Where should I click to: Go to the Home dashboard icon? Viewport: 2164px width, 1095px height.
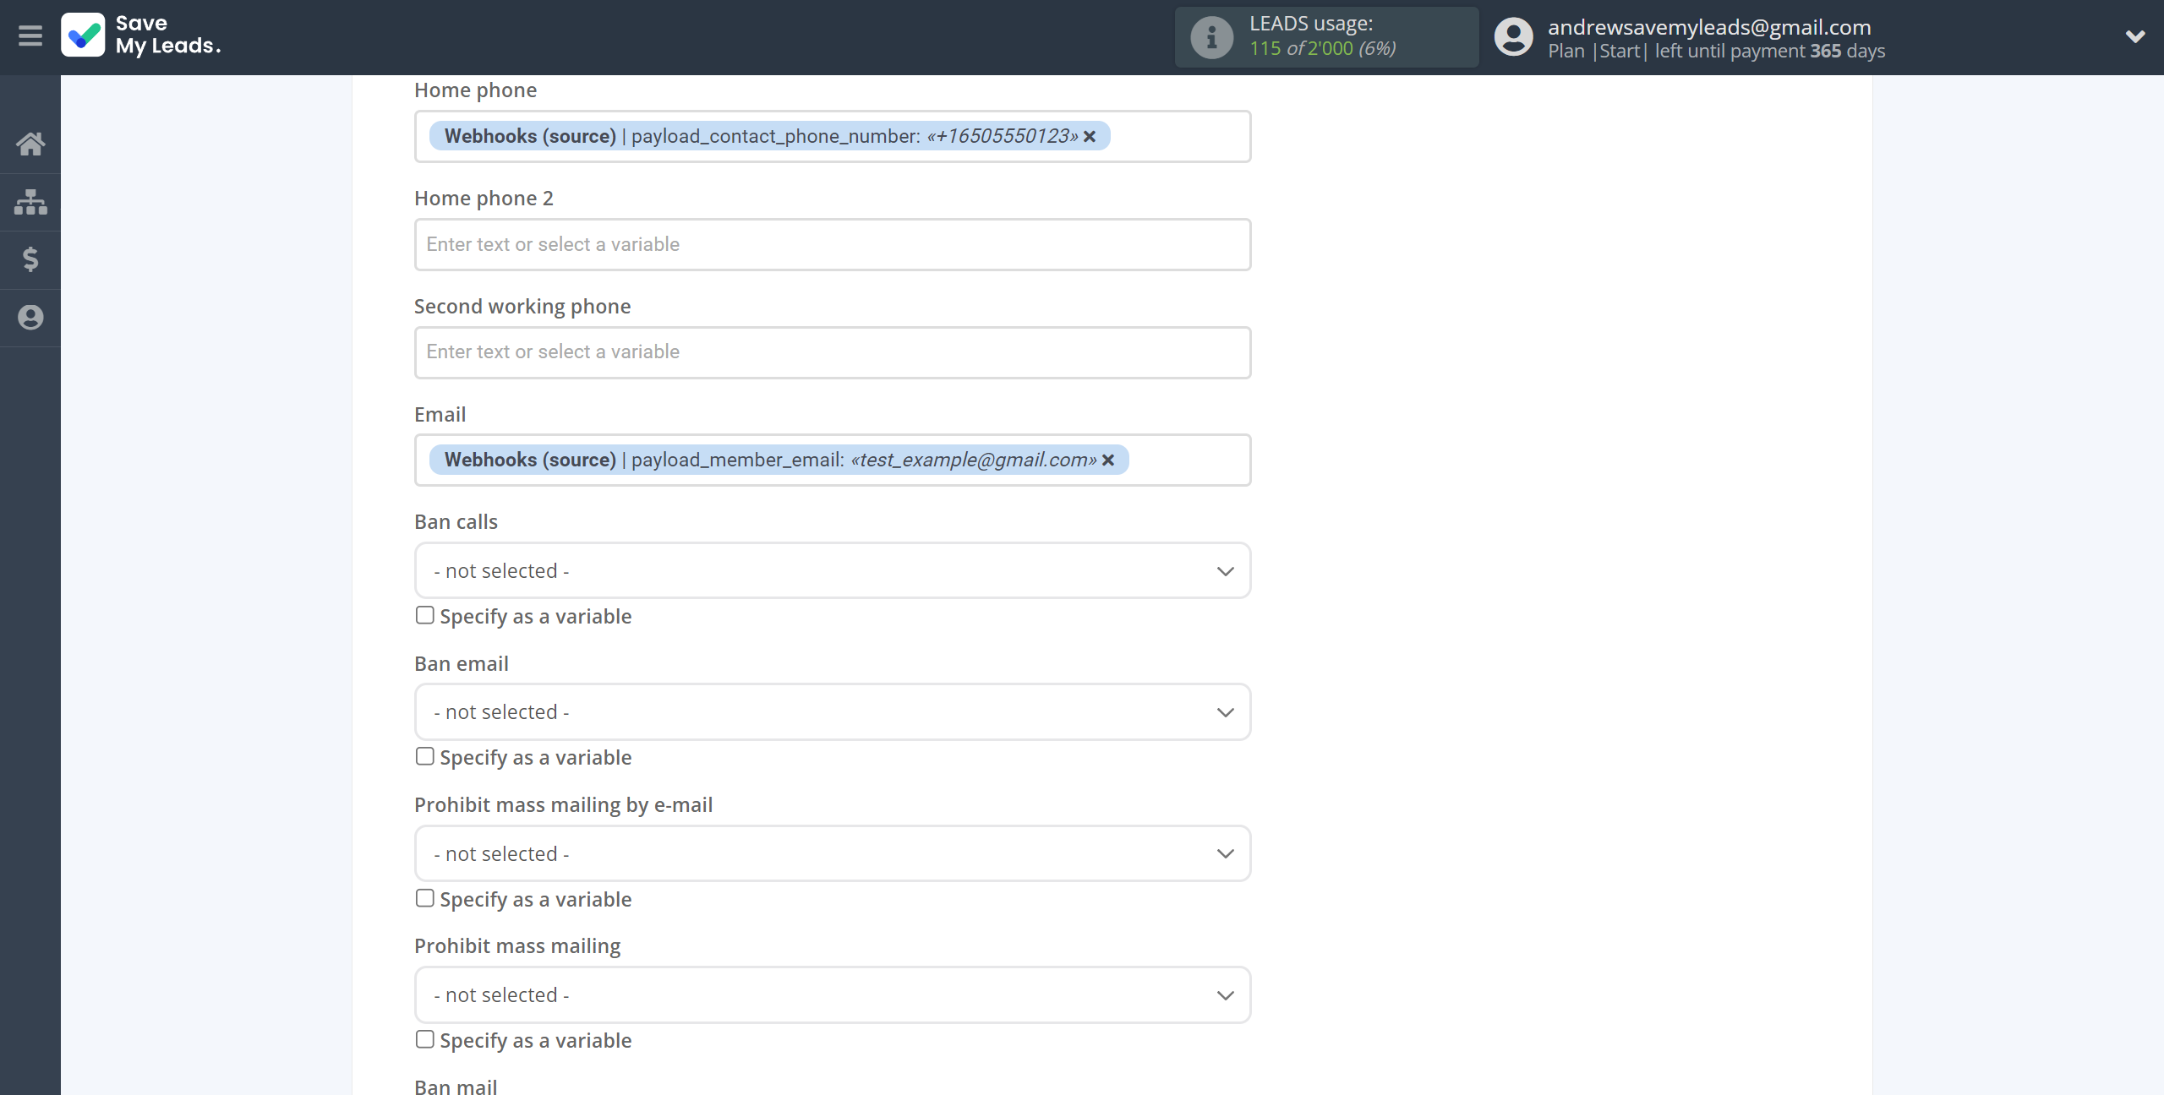[x=30, y=144]
